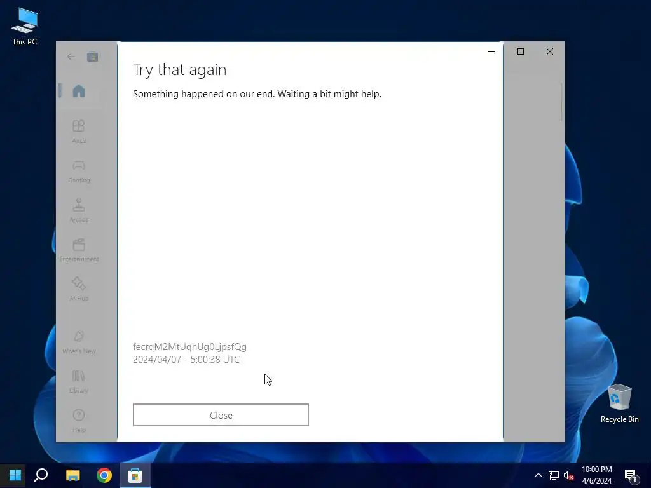The width and height of the screenshot is (651, 488).
Task: Open Help in the Store sidebar
Action: click(79, 421)
